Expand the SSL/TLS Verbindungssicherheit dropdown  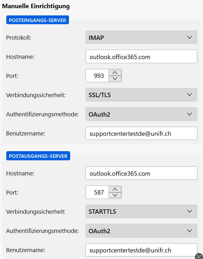tap(141, 95)
